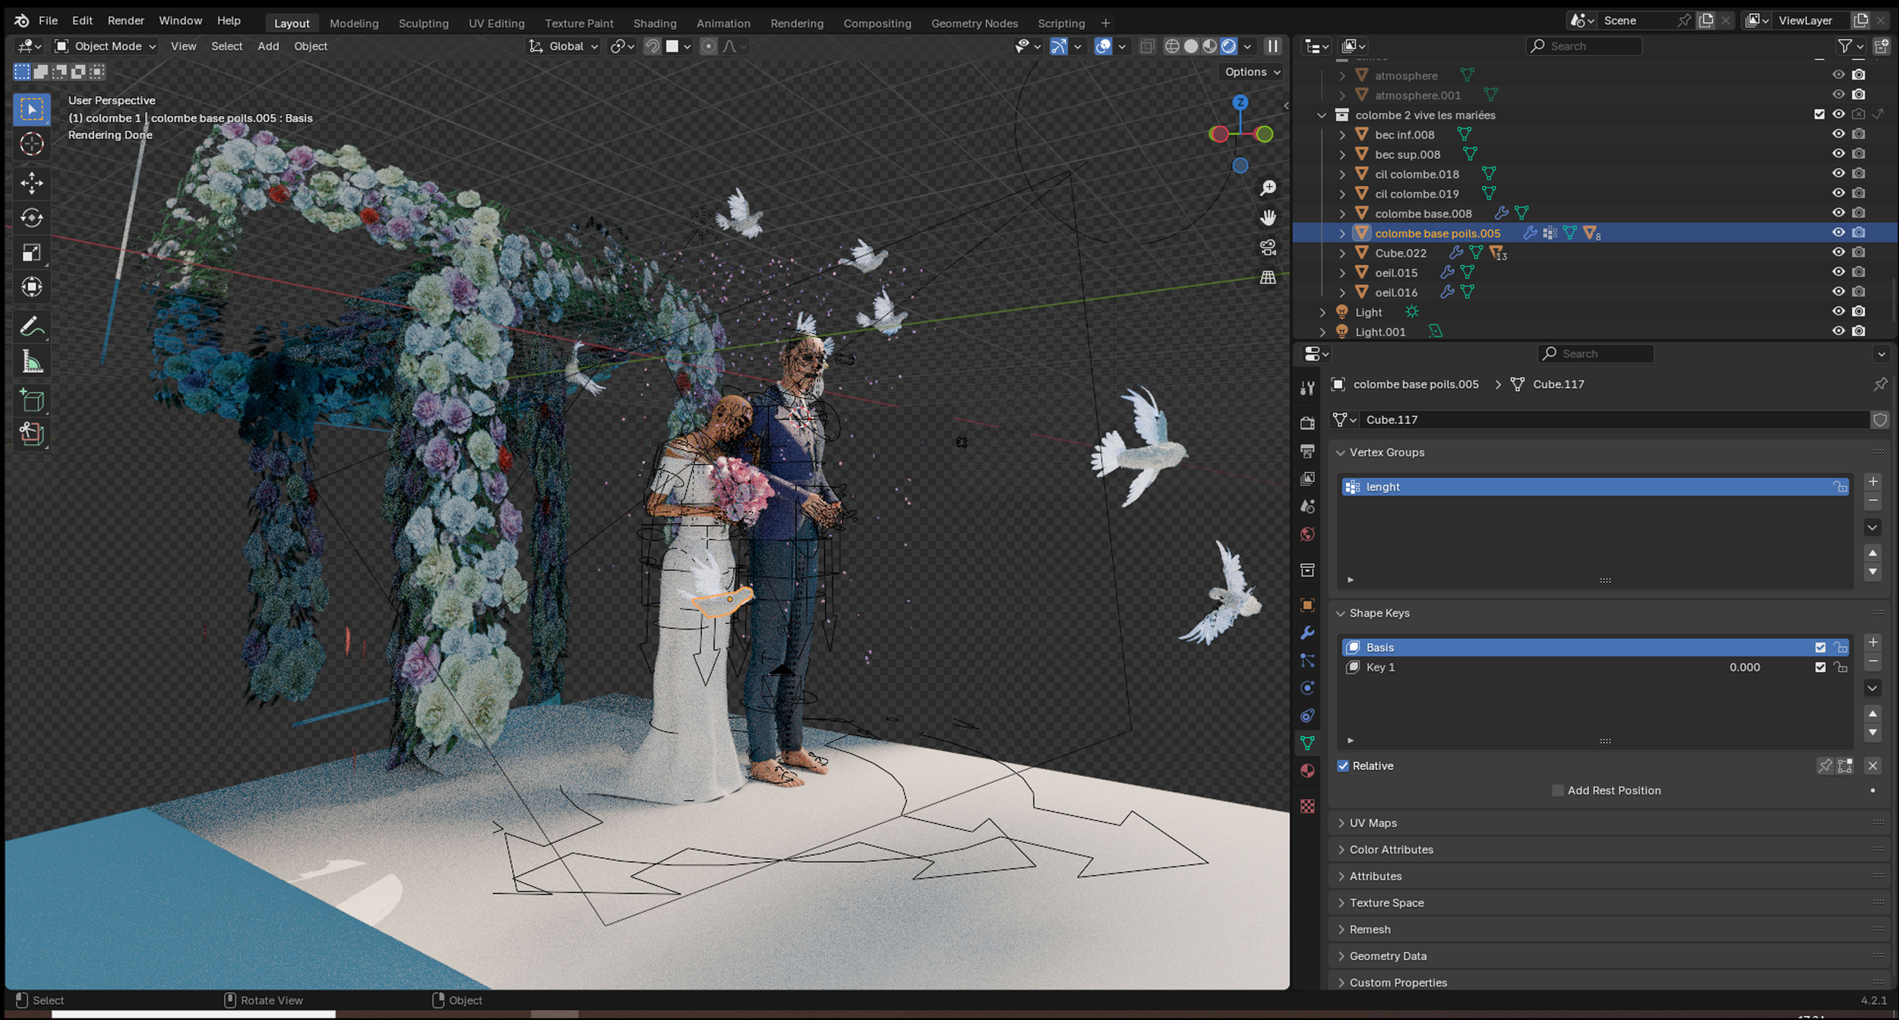Switch to the Shading workspace tab
This screenshot has width=1899, height=1020.
tap(654, 23)
